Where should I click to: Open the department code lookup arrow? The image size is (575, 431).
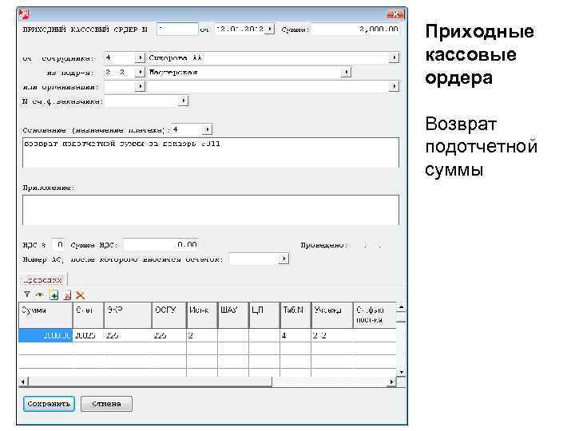click(x=140, y=72)
